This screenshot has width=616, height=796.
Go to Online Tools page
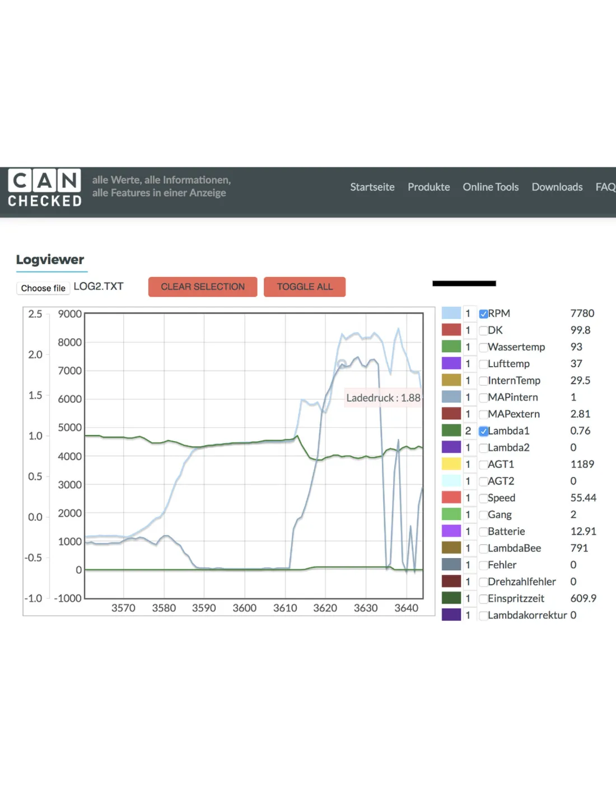490,187
